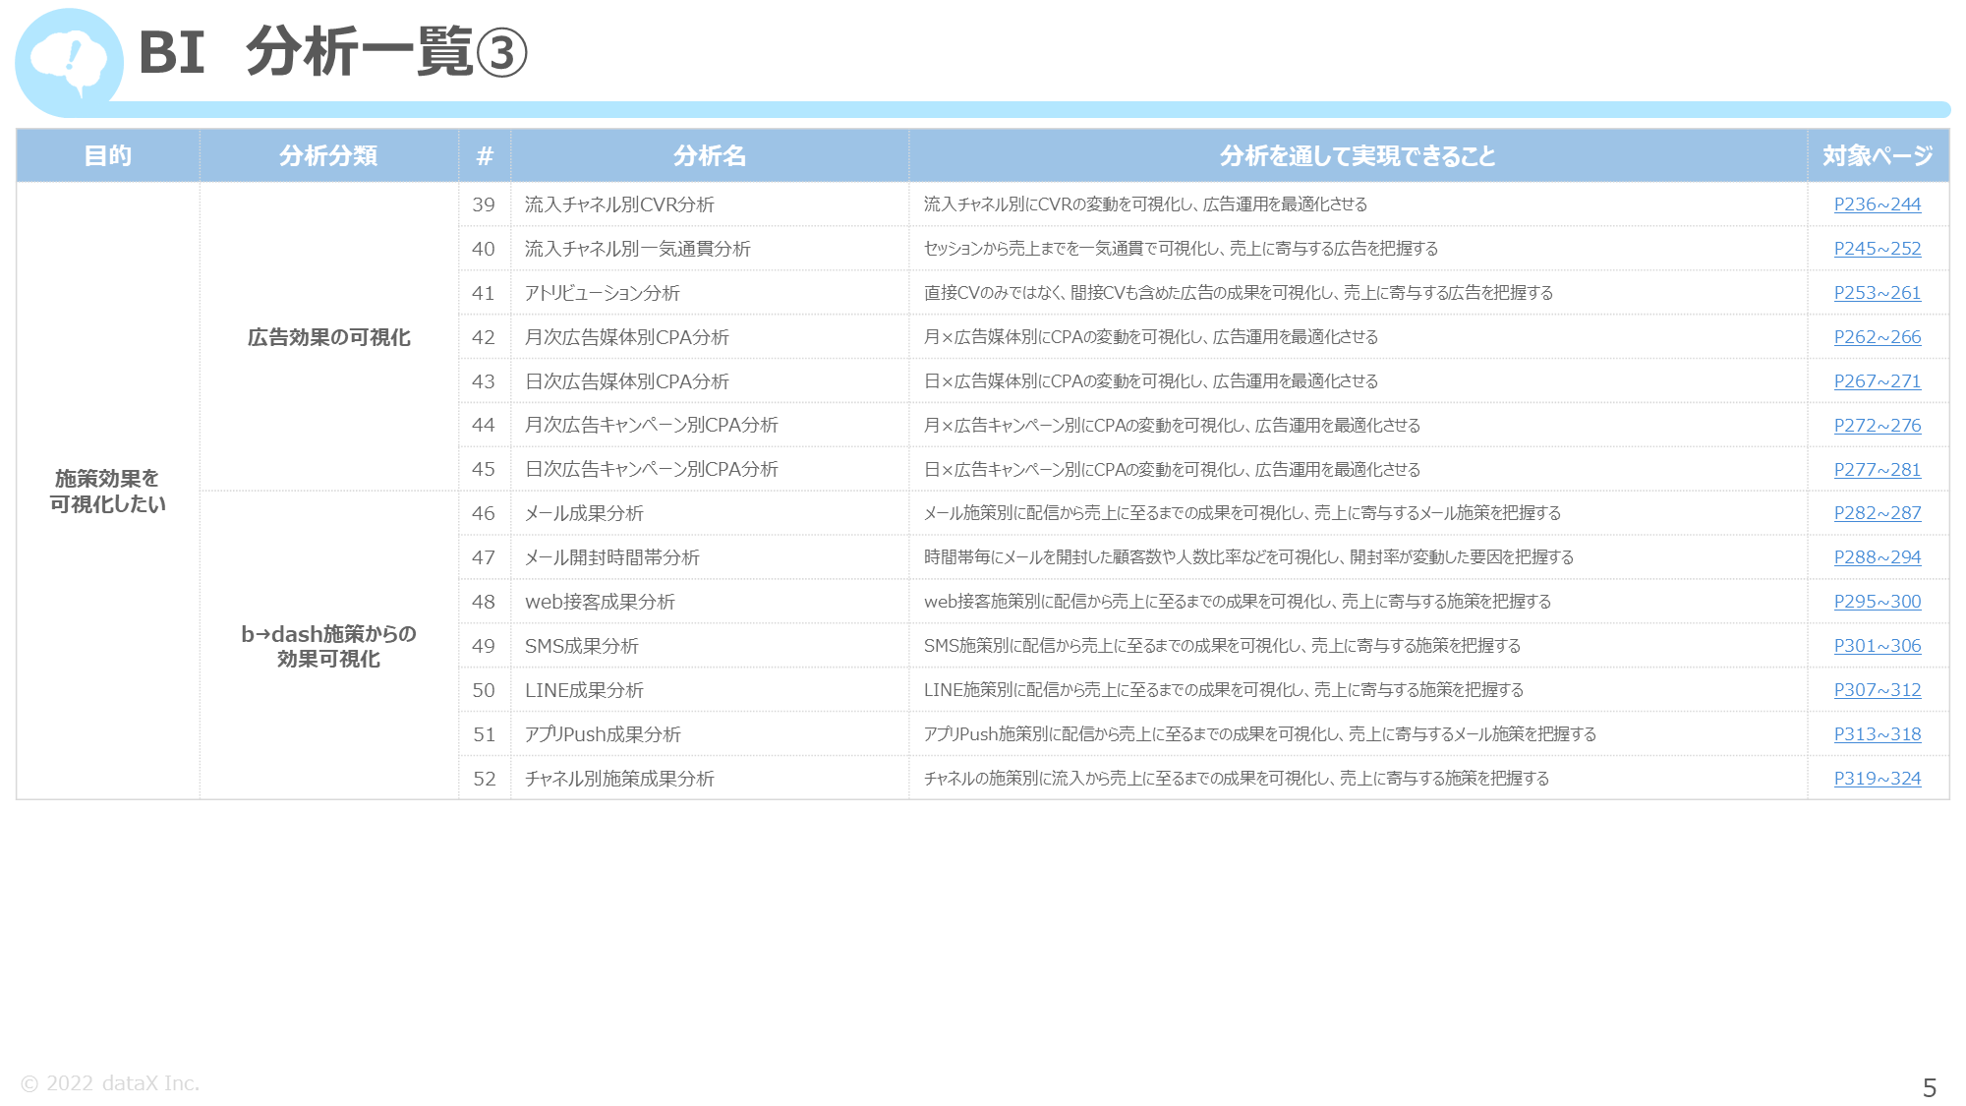This screenshot has height=1106, width=1966.
Task: Click the # column header
Action: click(x=485, y=155)
